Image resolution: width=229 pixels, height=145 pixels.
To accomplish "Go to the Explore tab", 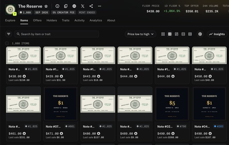I will pos(10,20).
